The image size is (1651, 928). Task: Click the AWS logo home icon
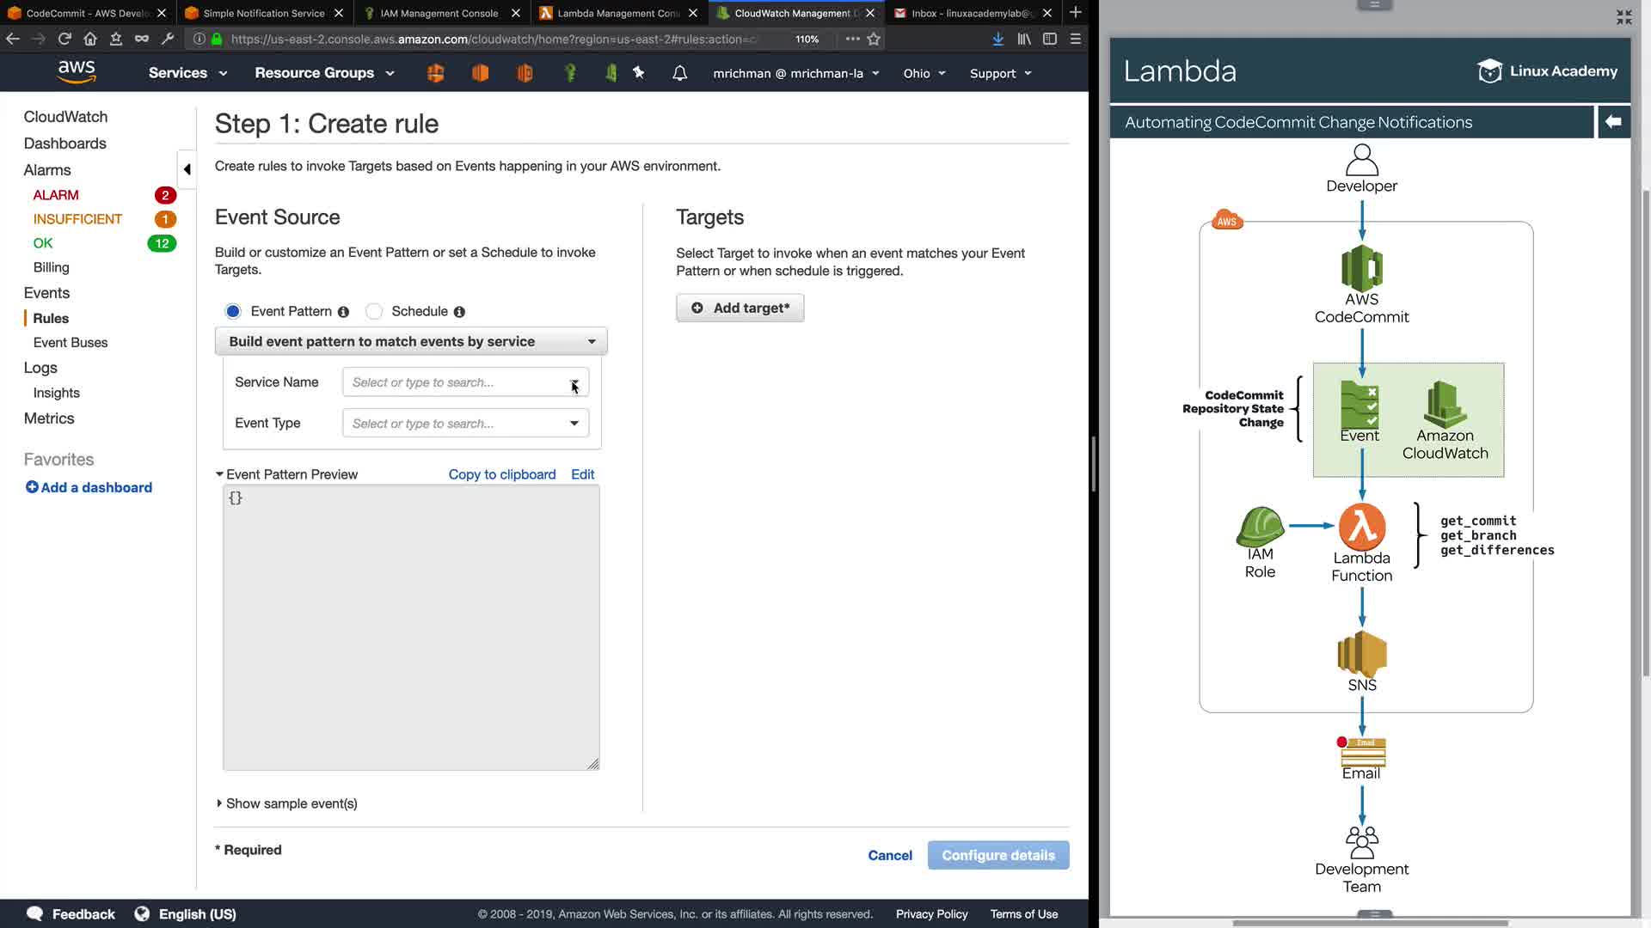[77, 72]
